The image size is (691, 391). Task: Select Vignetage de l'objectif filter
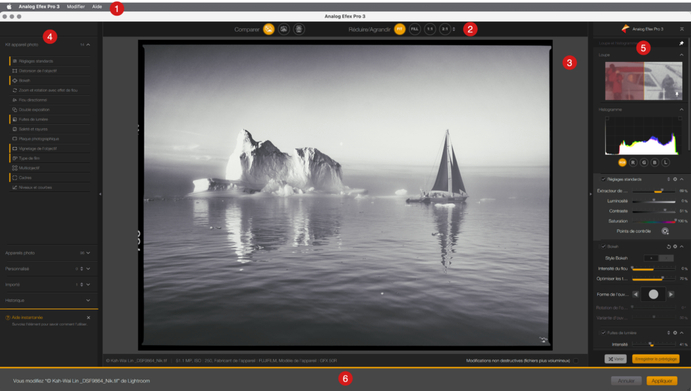click(x=50, y=148)
